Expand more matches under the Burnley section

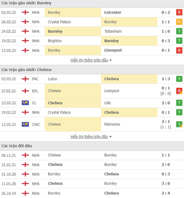click(x=91, y=60)
